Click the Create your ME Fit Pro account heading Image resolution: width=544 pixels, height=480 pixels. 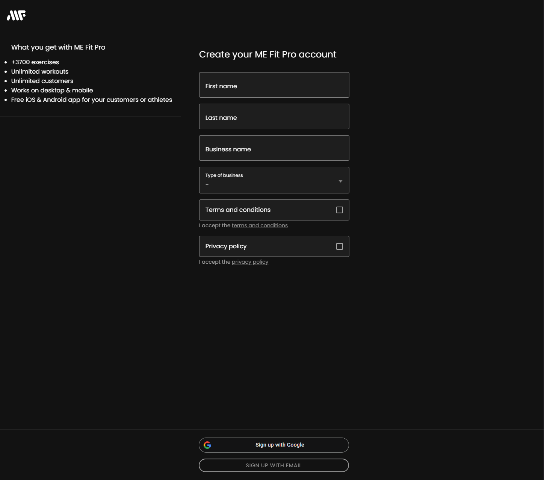pos(267,54)
